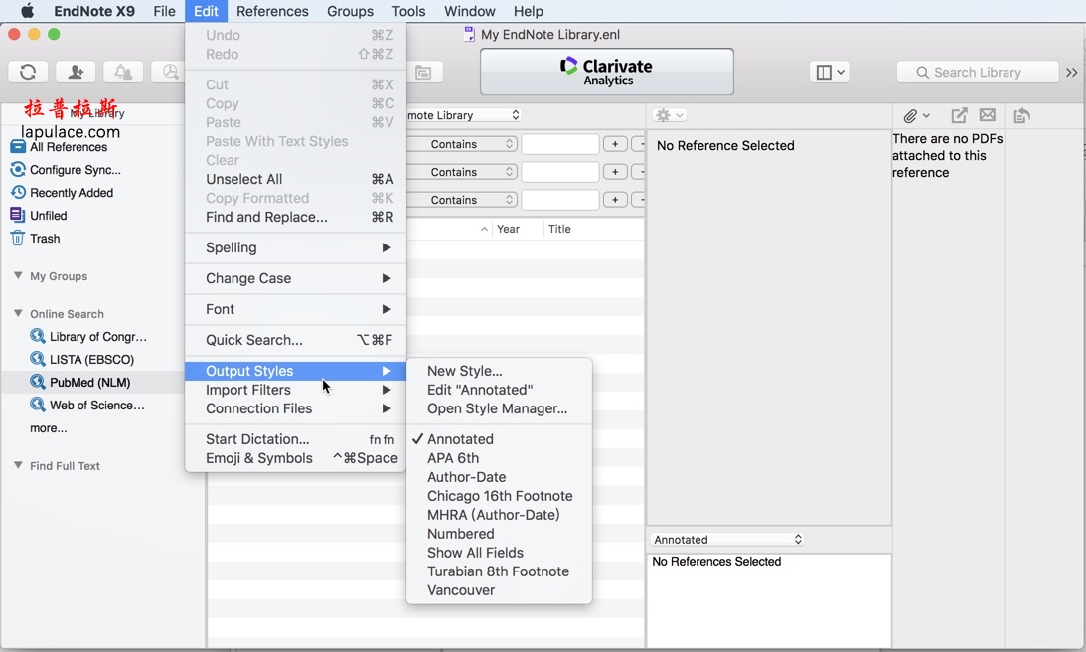Open the Connection Files submenu
1086x652 pixels.
[296, 408]
